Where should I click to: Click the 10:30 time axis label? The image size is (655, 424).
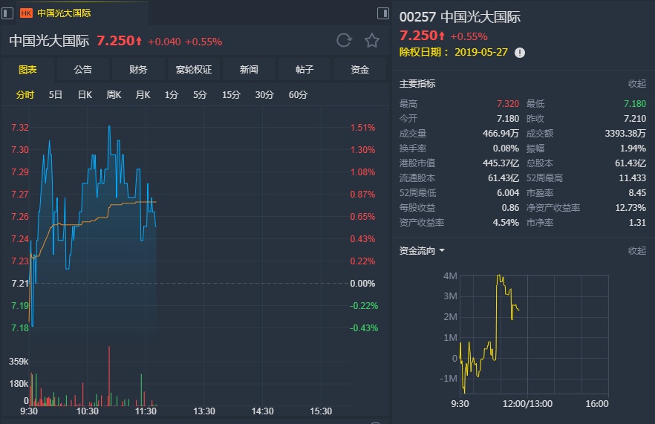(88, 411)
